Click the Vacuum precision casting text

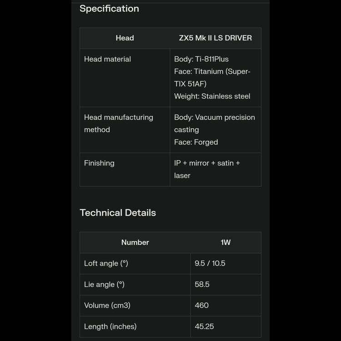pyautogui.click(x=214, y=123)
